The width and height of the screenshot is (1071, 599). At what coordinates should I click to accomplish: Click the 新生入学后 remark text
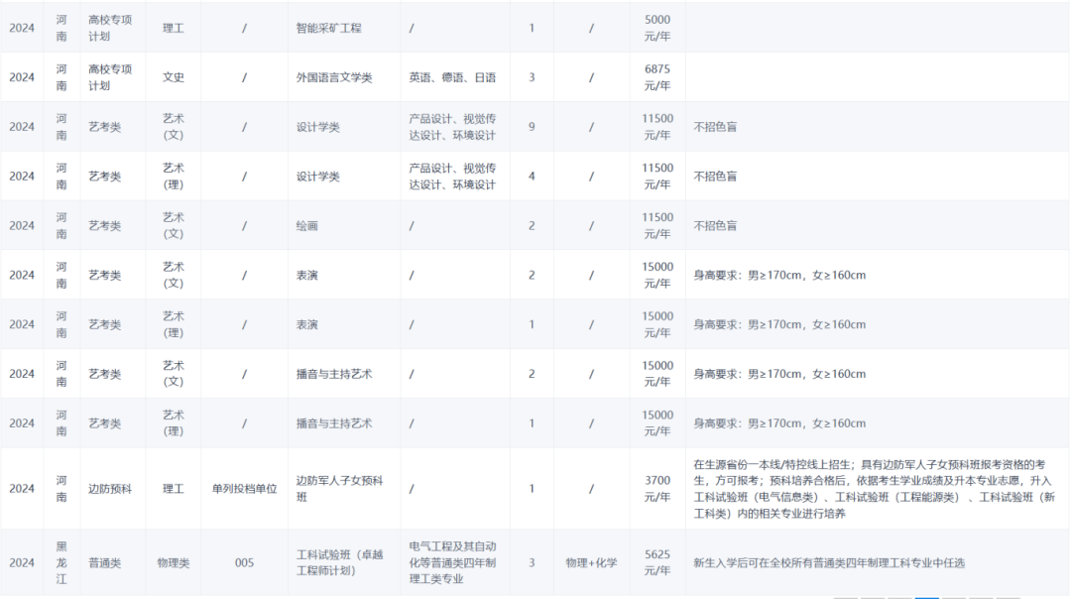829,562
